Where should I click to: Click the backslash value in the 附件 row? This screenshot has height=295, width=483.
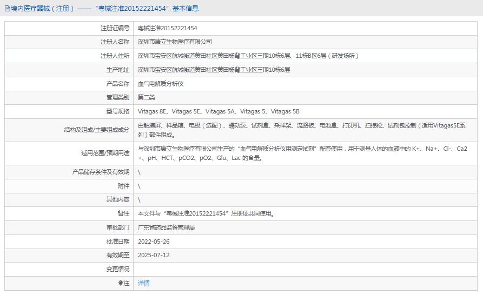click(139, 186)
